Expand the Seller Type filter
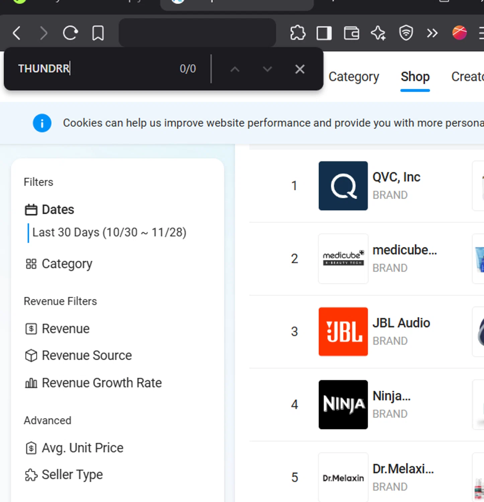484x502 pixels. [72, 475]
